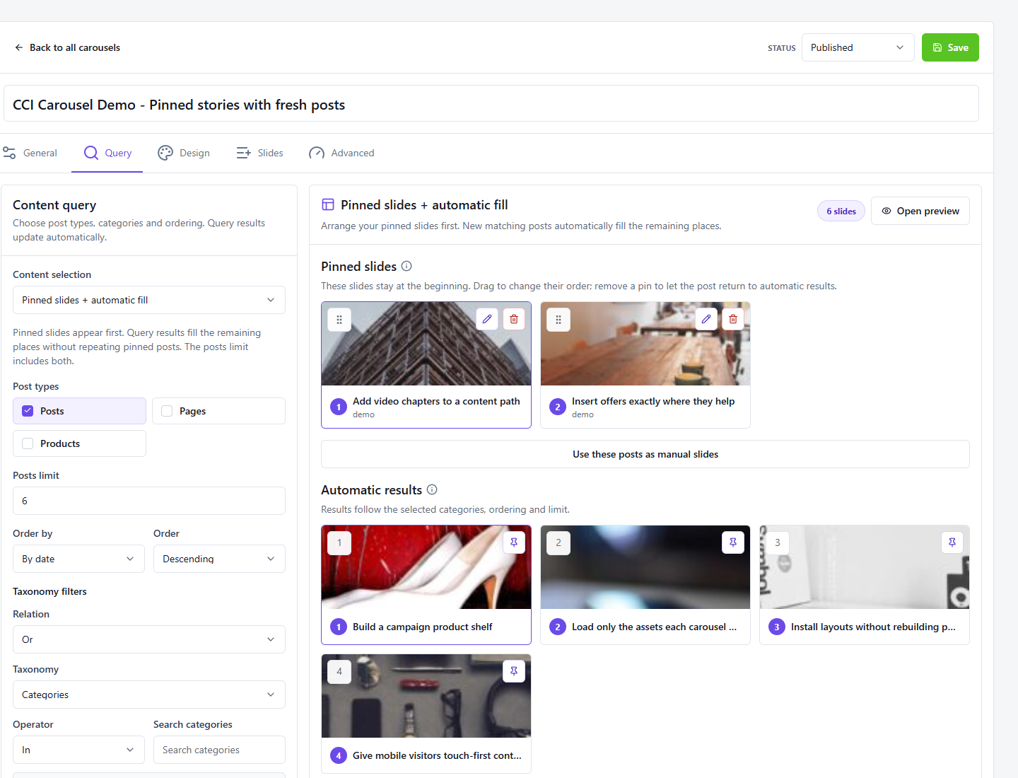Select the Query tab

pyautogui.click(x=107, y=153)
